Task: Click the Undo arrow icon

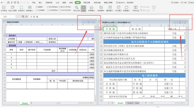Action: [21, 2]
